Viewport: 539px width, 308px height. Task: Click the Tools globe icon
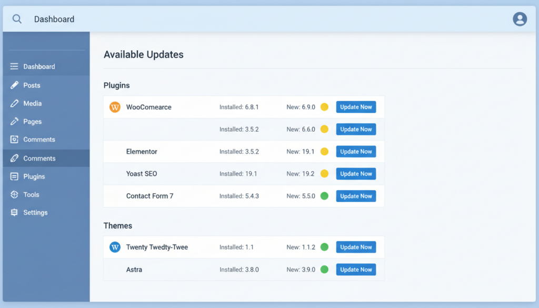pos(14,194)
